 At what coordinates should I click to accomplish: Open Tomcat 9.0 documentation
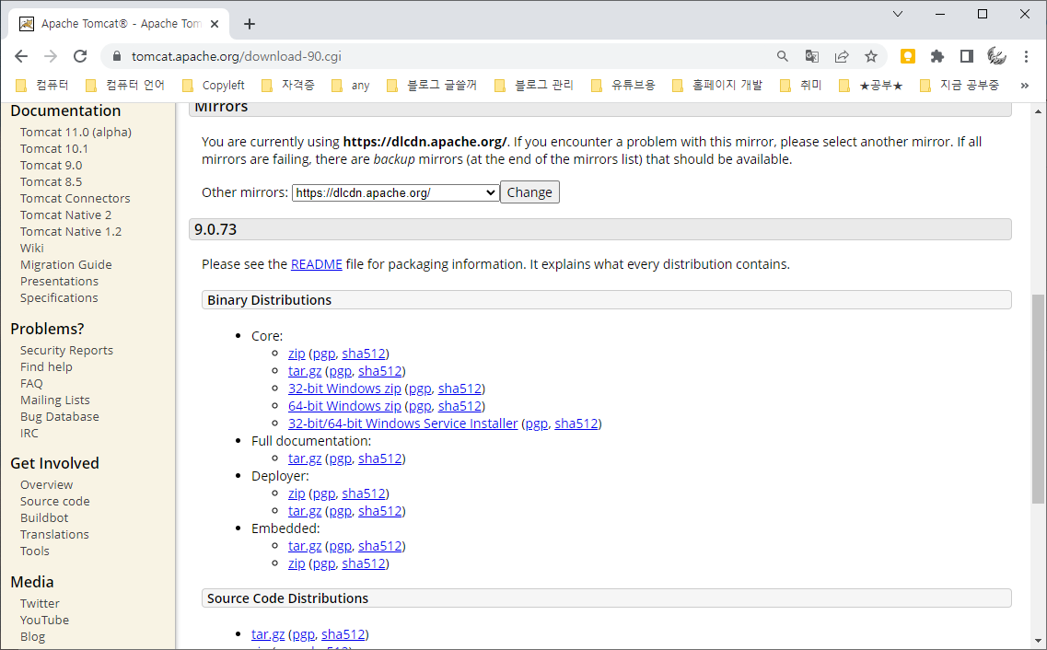pos(51,166)
